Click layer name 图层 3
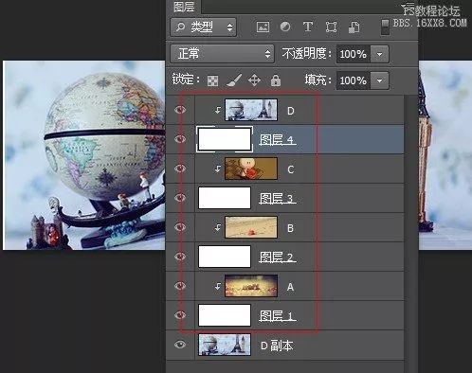Screen dimensions: 472x373 pyautogui.click(x=277, y=198)
